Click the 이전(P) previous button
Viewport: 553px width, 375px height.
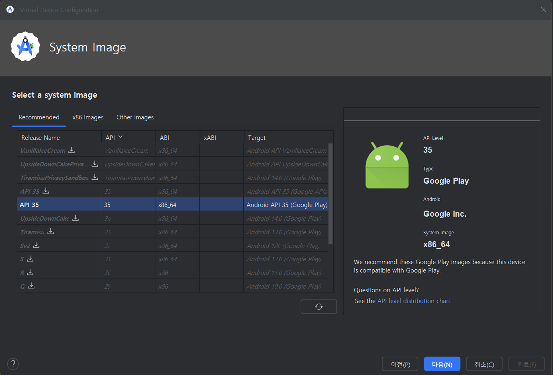coord(400,364)
